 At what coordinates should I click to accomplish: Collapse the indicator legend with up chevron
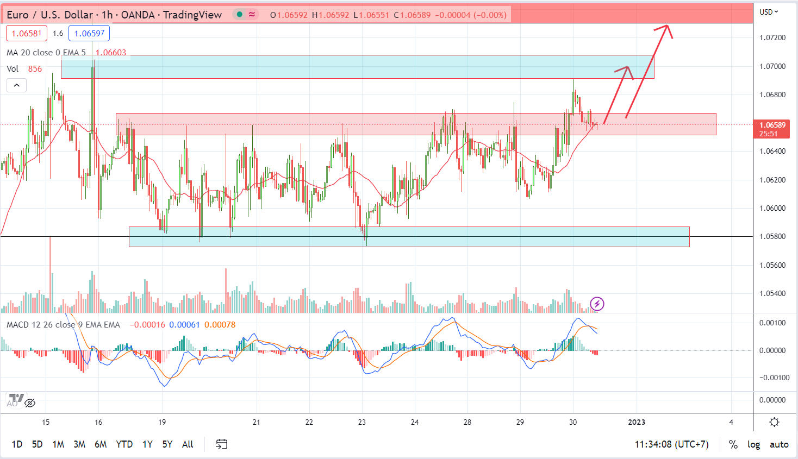tap(16, 85)
